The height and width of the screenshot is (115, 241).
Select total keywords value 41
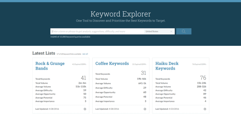pyautogui.click(x=83, y=78)
